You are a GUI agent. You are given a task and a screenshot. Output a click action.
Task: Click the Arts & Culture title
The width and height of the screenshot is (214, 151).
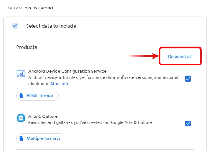click(43, 116)
